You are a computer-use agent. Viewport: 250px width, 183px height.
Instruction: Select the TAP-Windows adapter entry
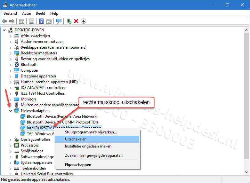(x=40, y=134)
